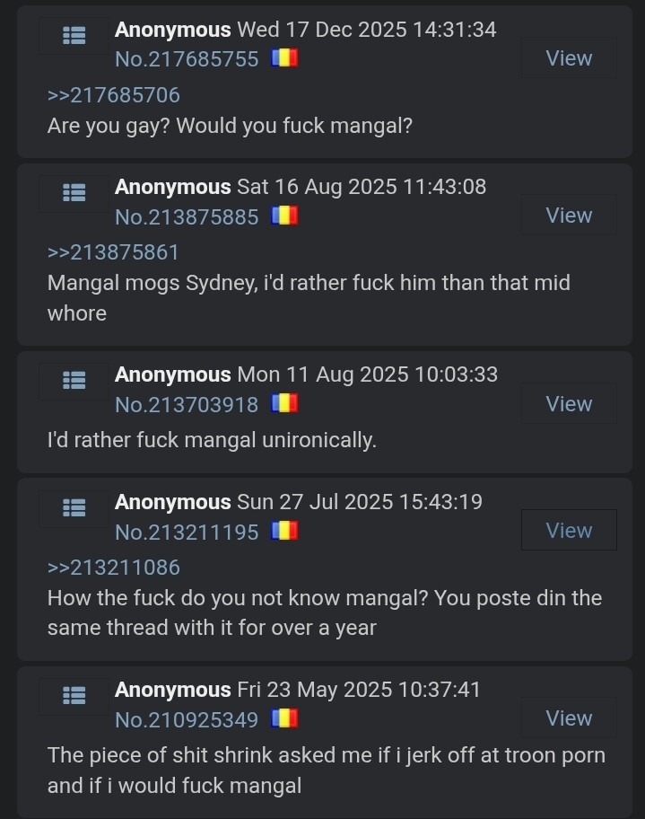Screen dimensions: 645x819
Task: Open list menu icon for post No.213875885
Action: (x=74, y=193)
